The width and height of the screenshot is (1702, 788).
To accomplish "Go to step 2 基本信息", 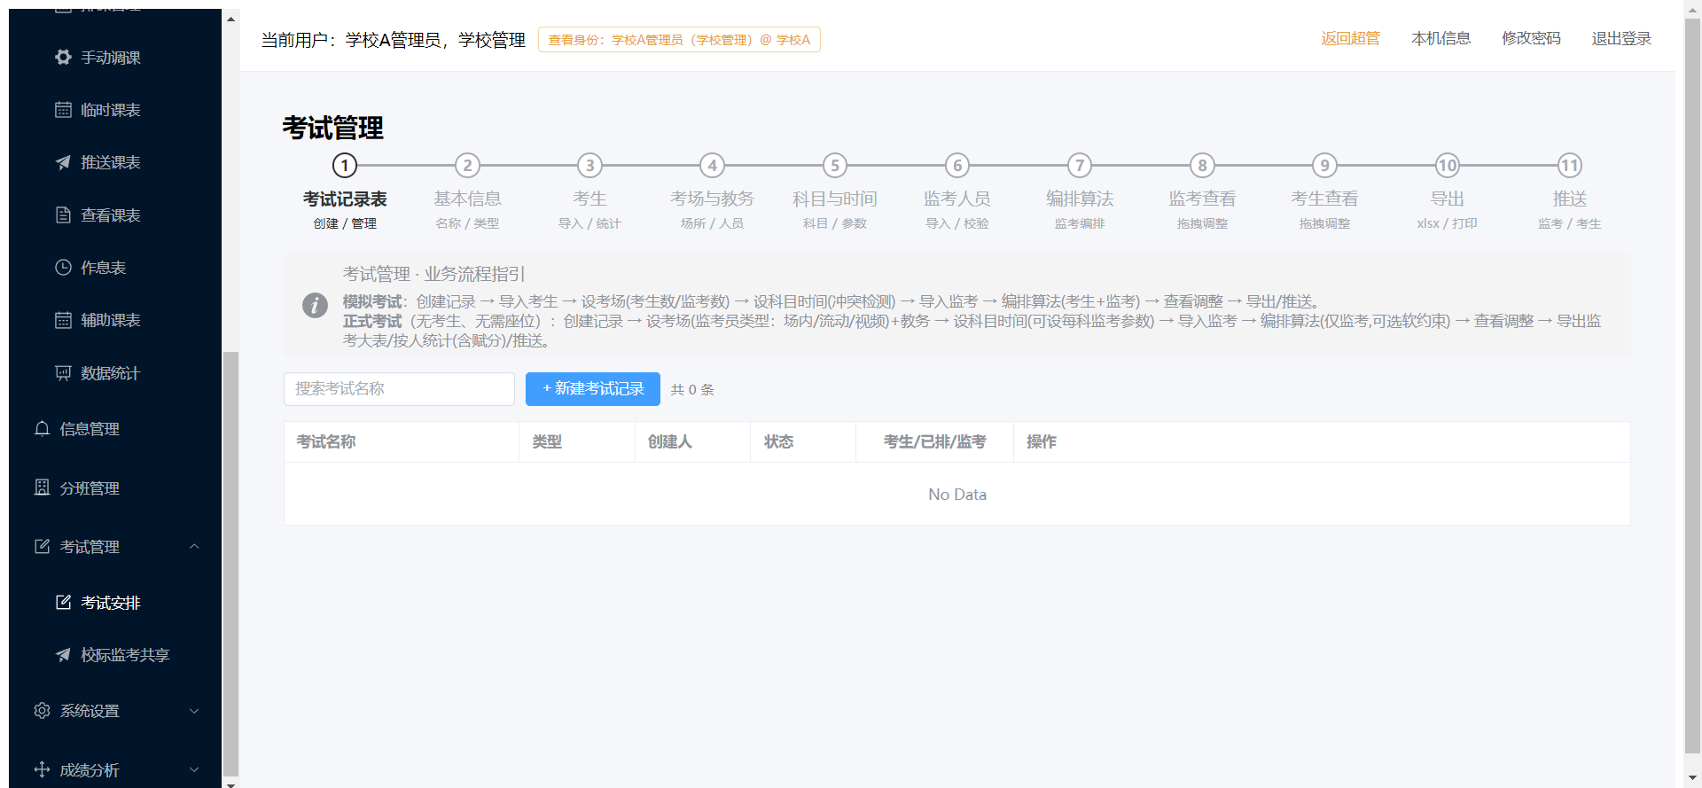I will [467, 191].
